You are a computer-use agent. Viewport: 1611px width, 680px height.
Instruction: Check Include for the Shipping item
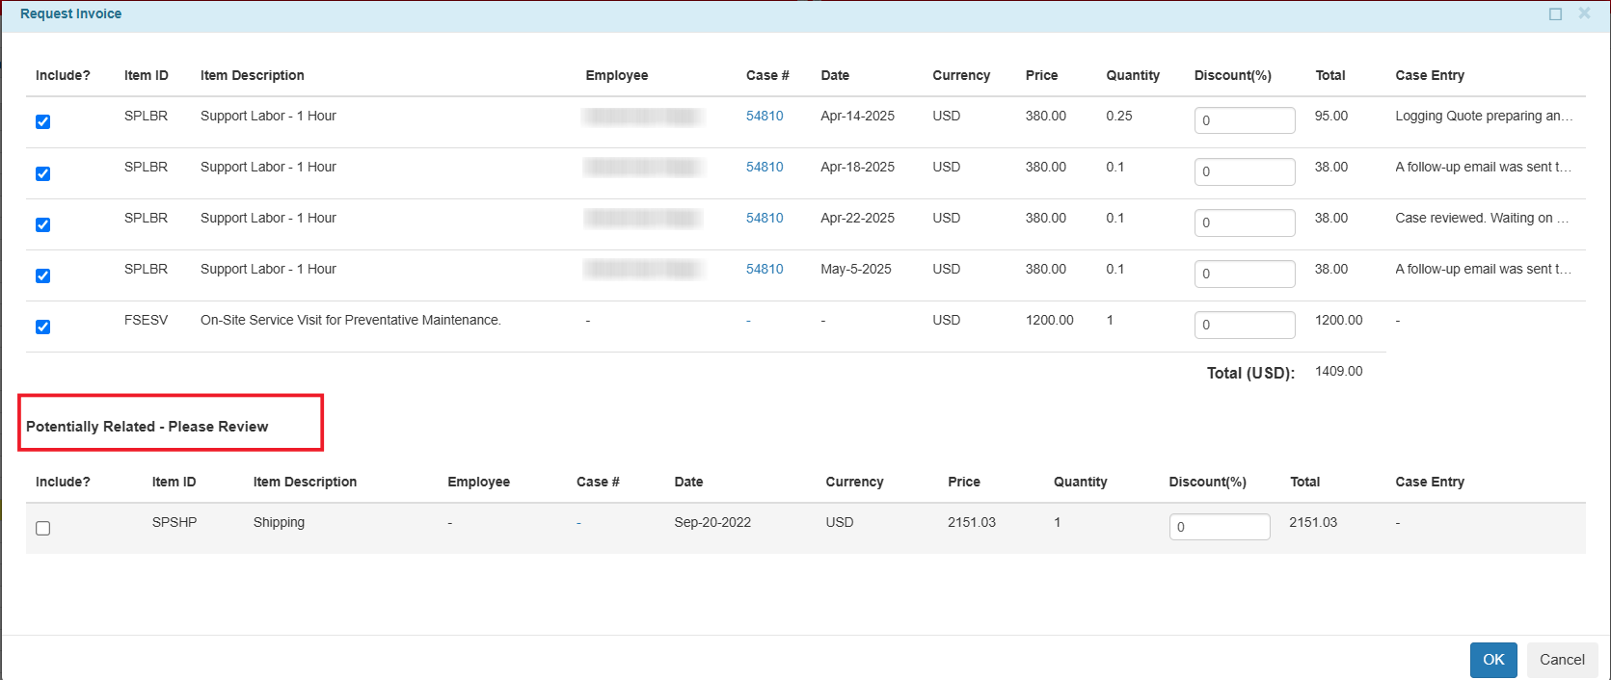click(x=42, y=529)
